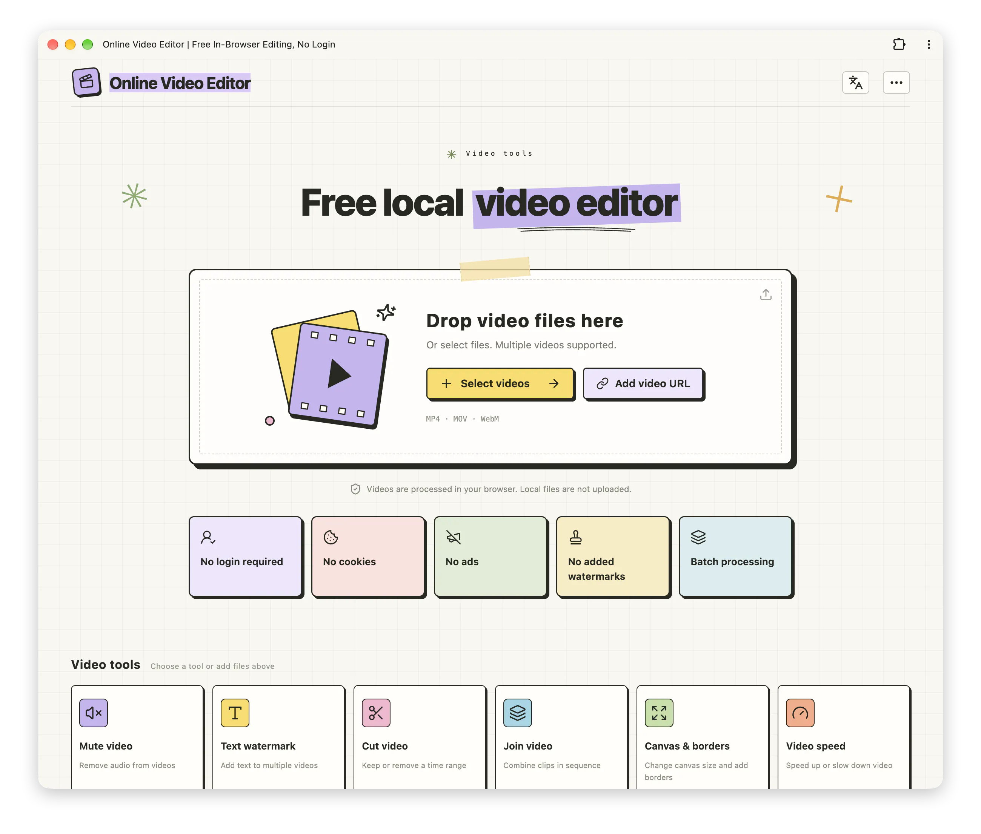Open the Video speed tool title

pyautogui.click(x=815, y=746)
